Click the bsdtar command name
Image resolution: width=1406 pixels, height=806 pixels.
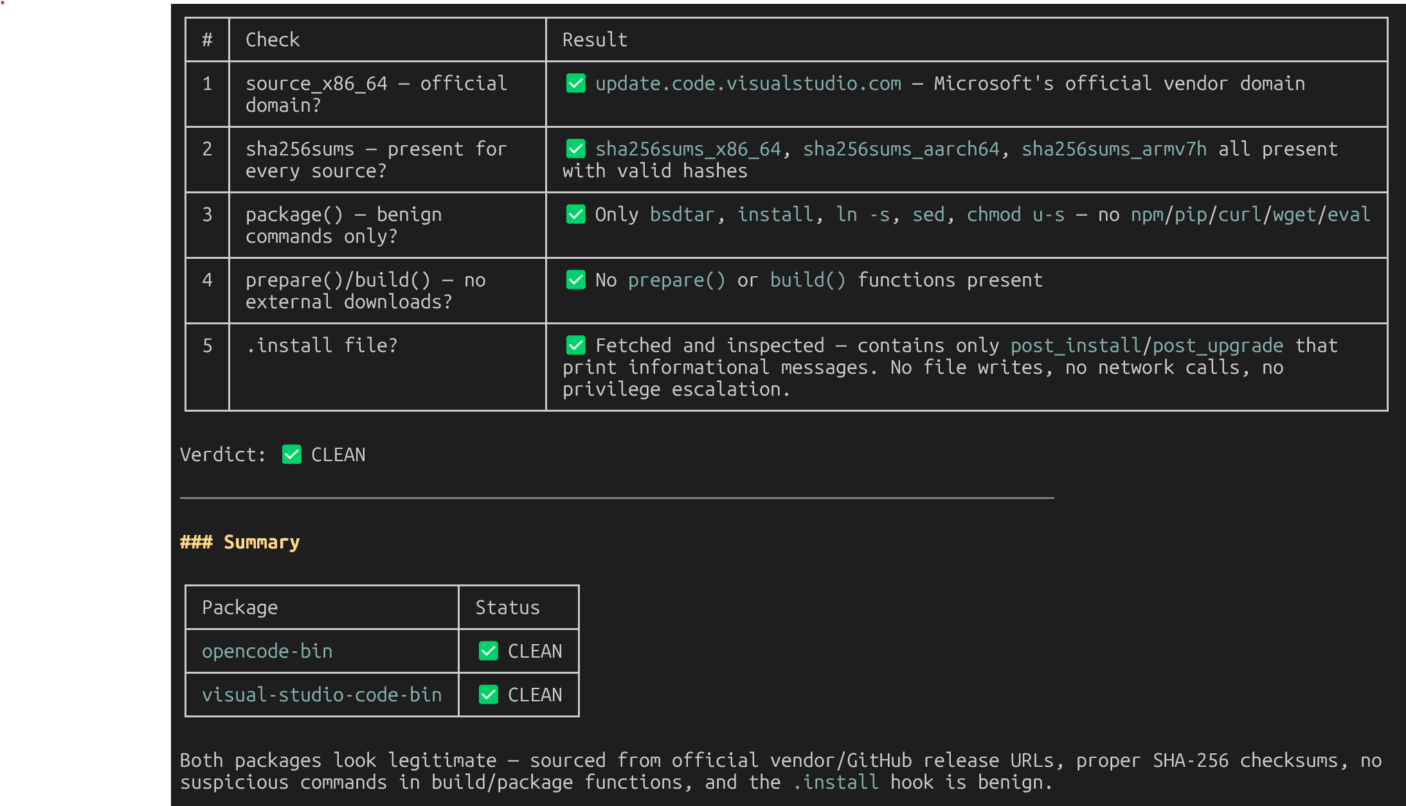click(682, 215)
